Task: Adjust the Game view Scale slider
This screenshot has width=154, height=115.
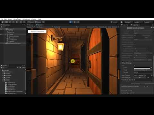Action: point(68,27)
